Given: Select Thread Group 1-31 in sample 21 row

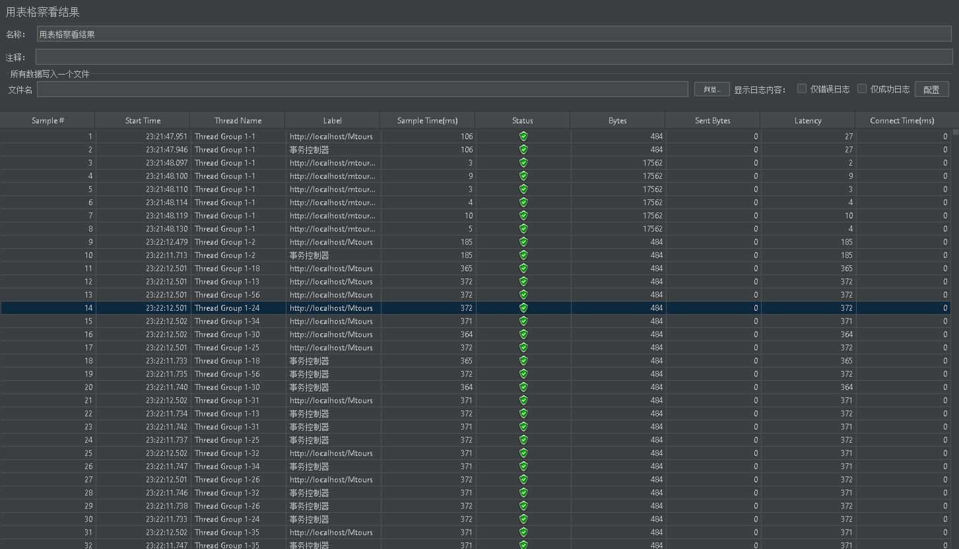Looking at the screenshot, I should pyautogui.click(x=227, y=401).
